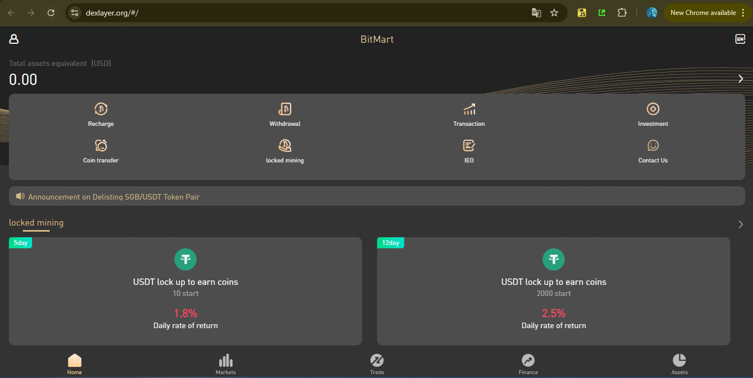Click the locked mining shortcut icon
Image resolution: width=753 pixels, height=378 pixels.
coord(285,146)
